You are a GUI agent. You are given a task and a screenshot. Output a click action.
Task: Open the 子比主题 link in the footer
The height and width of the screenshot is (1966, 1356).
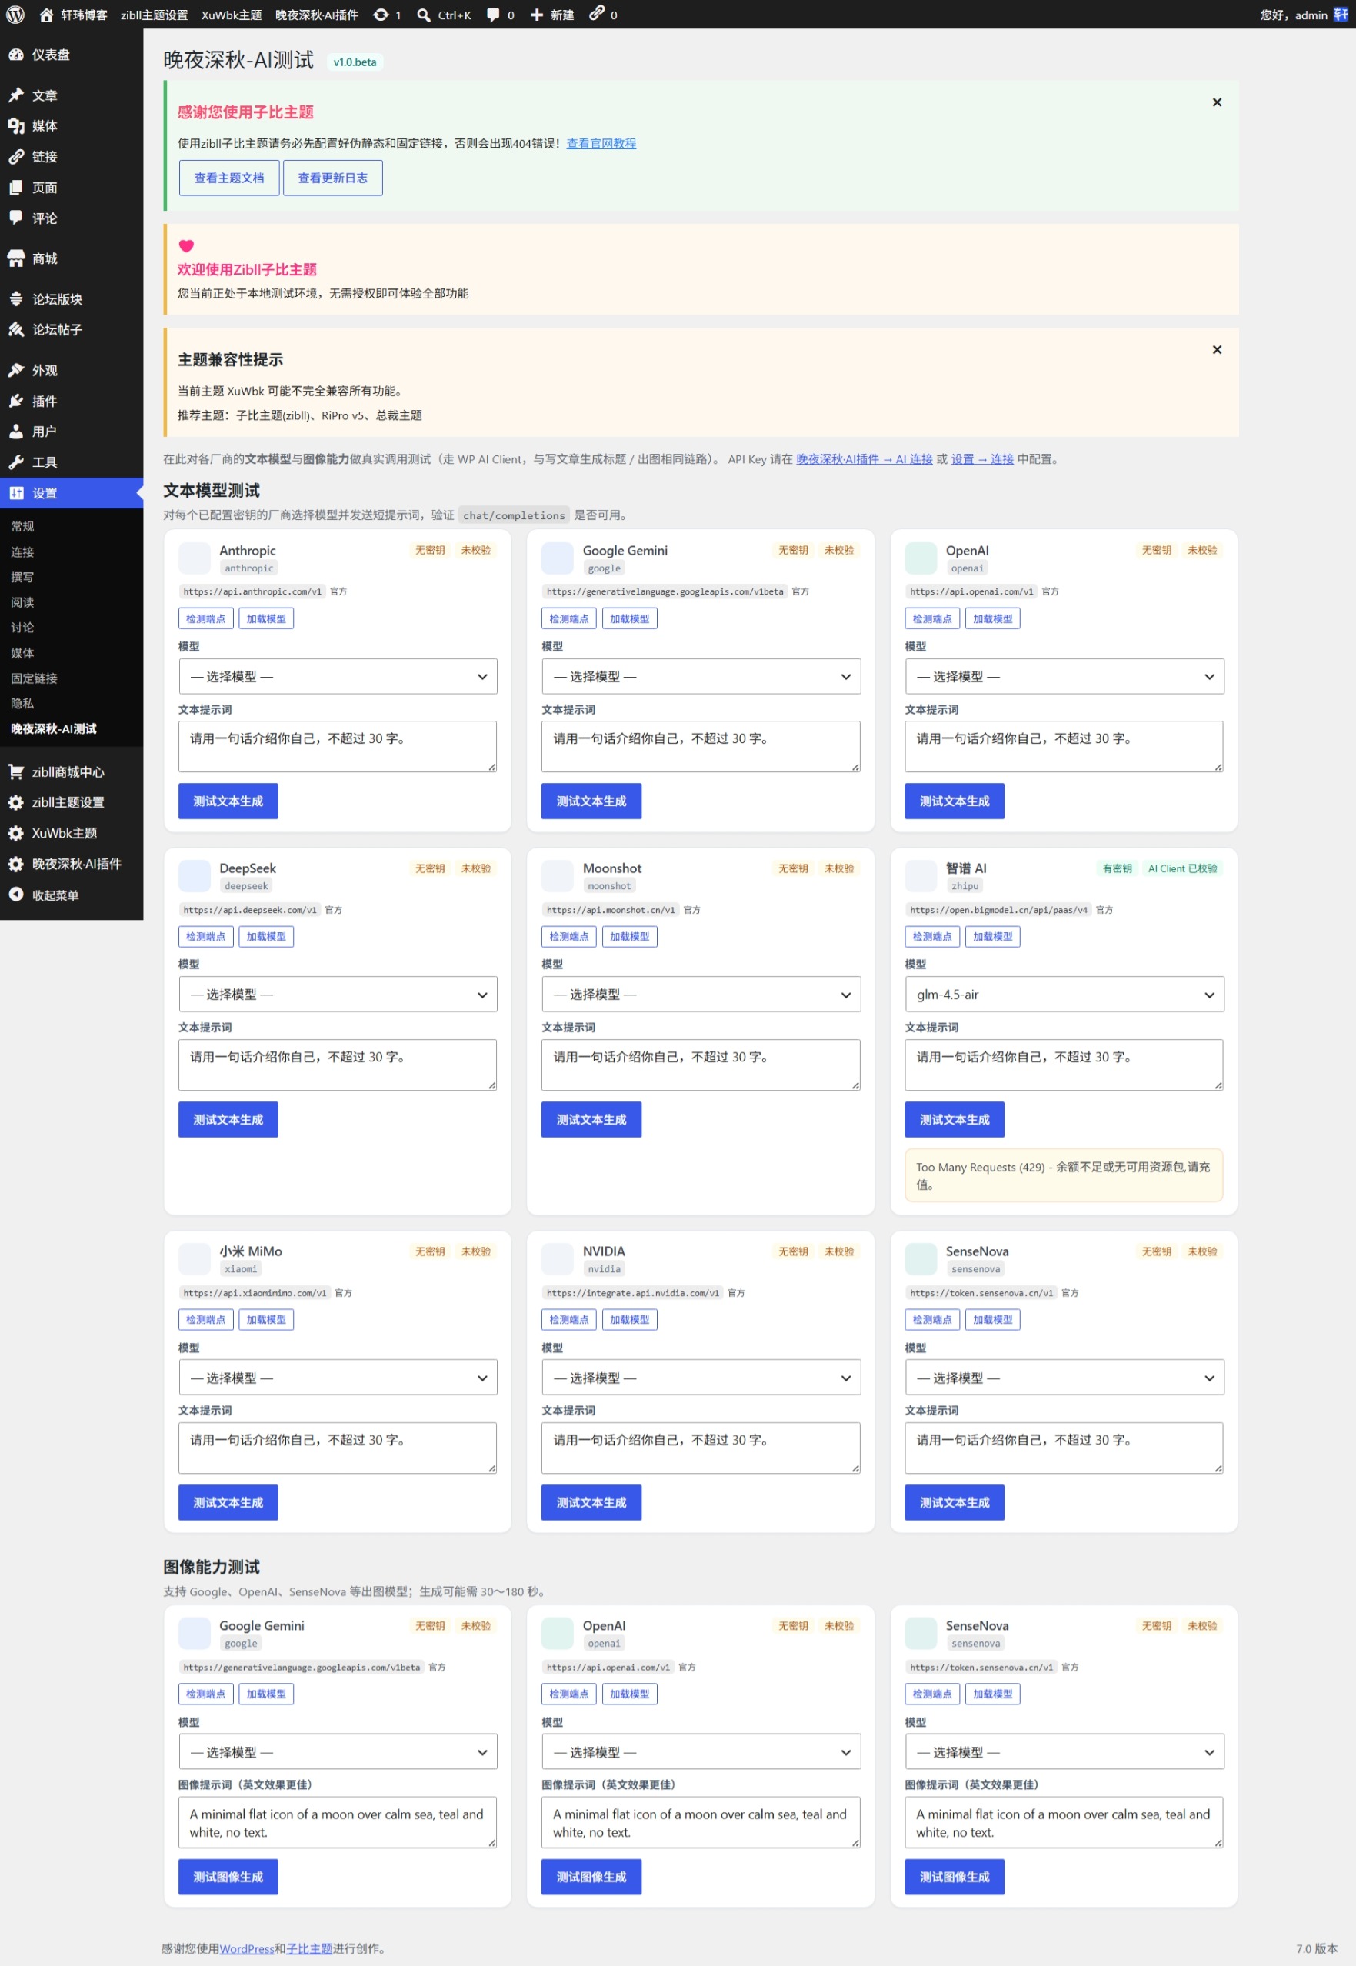[309, 1949]
